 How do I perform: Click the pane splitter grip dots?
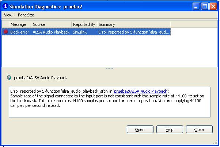(x=110, y=69)
